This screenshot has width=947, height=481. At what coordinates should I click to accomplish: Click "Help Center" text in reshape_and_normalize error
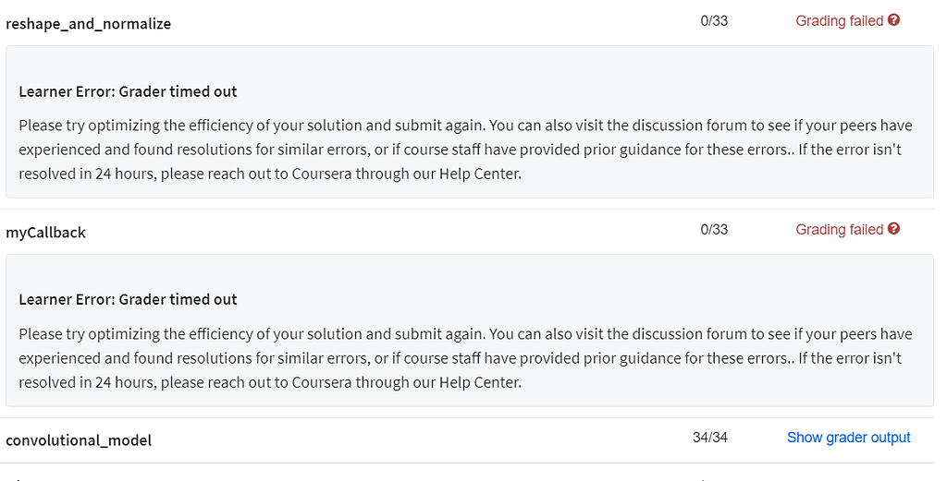tap(478, 174)
